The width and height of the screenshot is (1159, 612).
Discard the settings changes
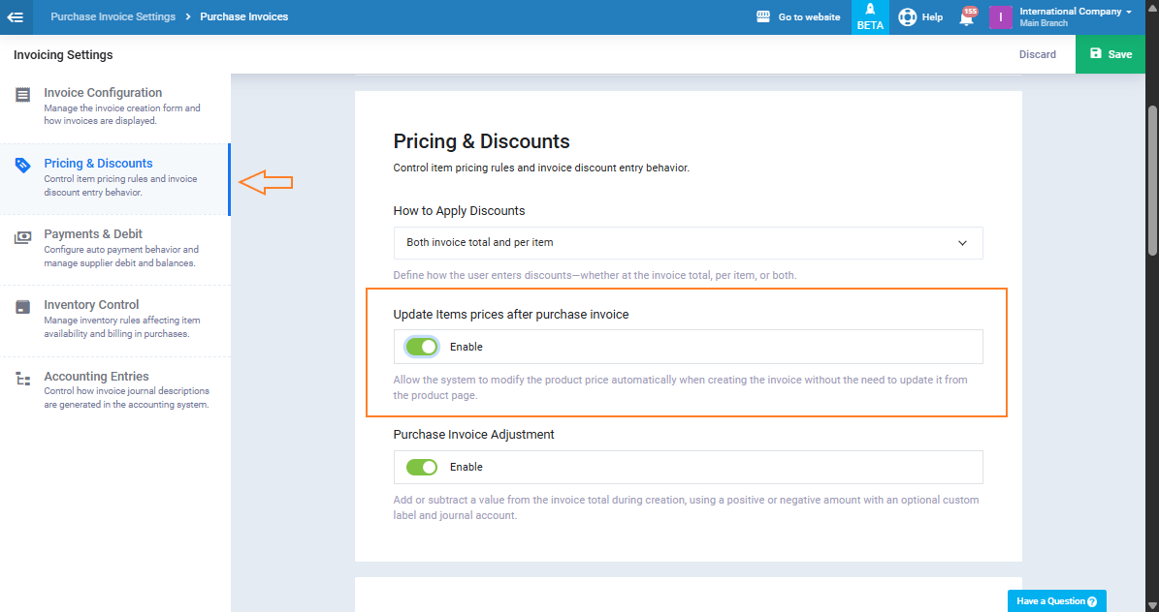tap(1037, 54)
